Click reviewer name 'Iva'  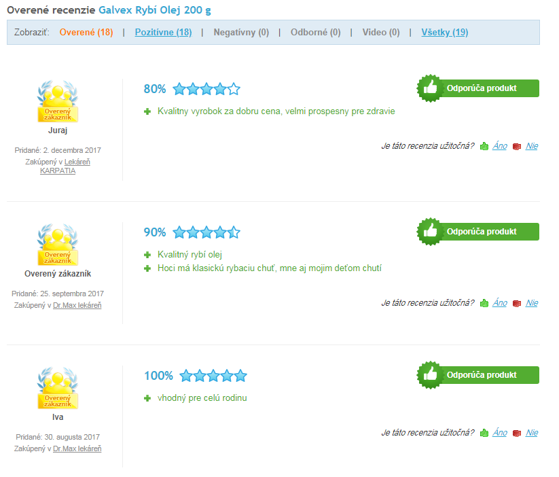58,417
